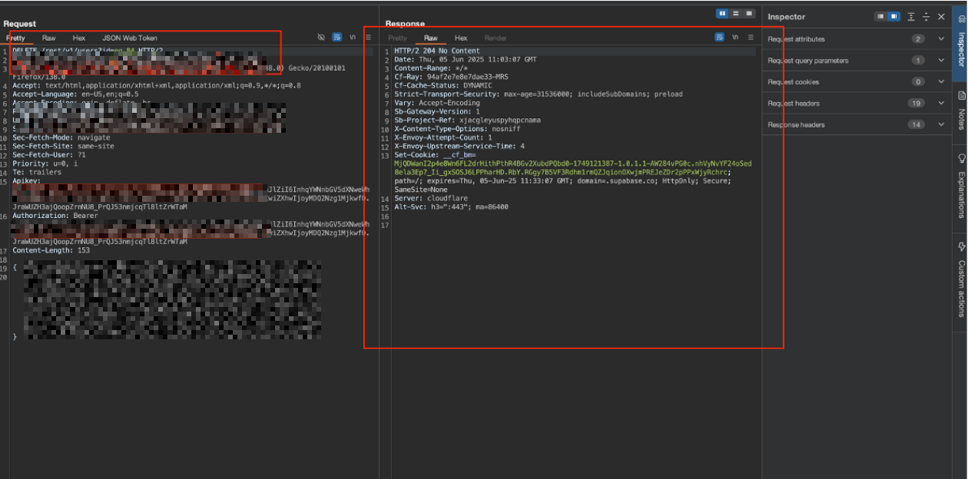This screenshot has width=968, height=479.
Task: Select the Request Raw tab
Action: pos(49,38)
